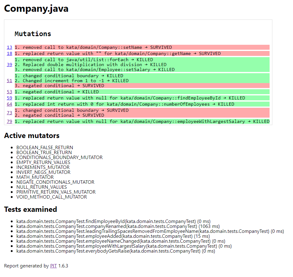Viewport: 293px width, 277px height.
Task: Click leadingTrailingSpacesRemovedFromEmployeeName test entry
Action: pyautogui.click(x=150, y=231)
